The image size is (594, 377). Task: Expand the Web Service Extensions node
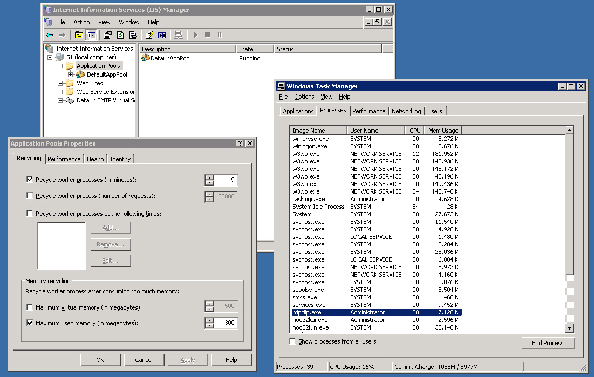(x=60, y=92)
